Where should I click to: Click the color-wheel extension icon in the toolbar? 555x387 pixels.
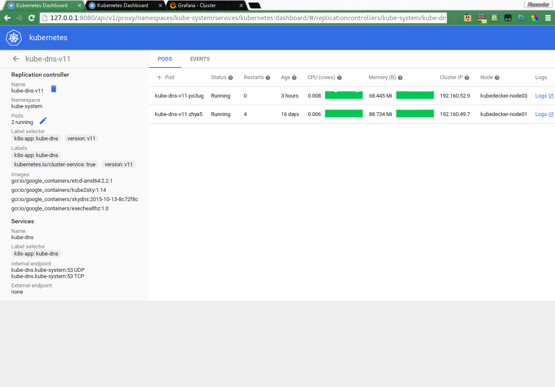[x=535, y=18]
